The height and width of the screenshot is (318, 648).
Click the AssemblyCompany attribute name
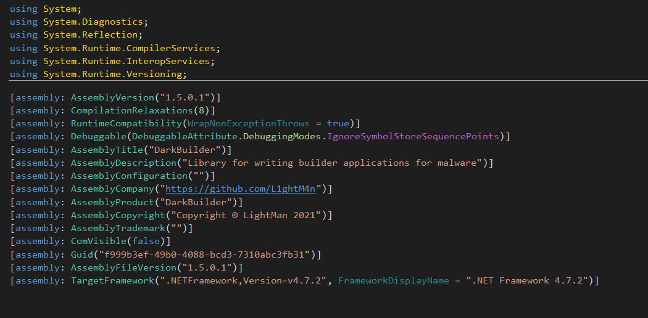[112, 189]
